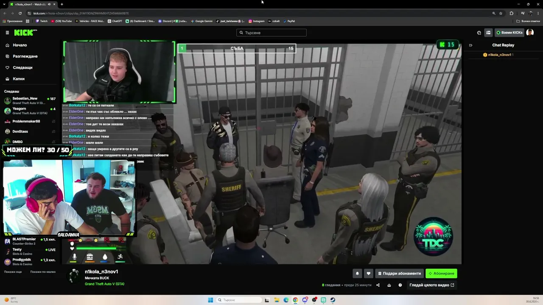Close the n1kola_n3nov1 browser tab
Screen dimensions: 543x305
click(x=54, y=4)
